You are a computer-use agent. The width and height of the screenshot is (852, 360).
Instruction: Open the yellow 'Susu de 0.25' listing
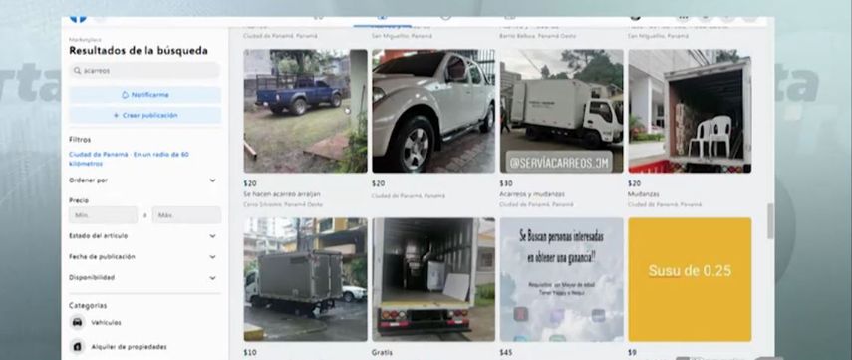(x=691, y=279)
